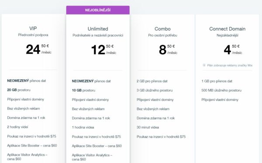
Task: Click the 8.50 € Combo price
Action: pos(168,50)
